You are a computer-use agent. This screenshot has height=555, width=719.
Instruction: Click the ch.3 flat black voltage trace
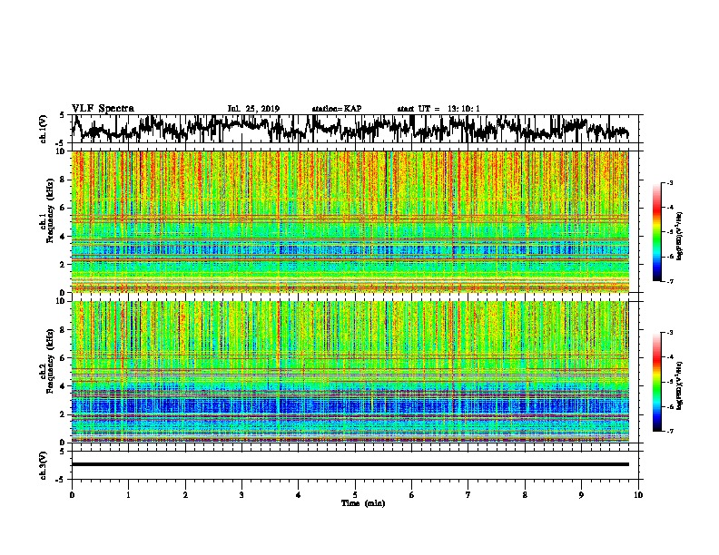(x=350, y=464)
